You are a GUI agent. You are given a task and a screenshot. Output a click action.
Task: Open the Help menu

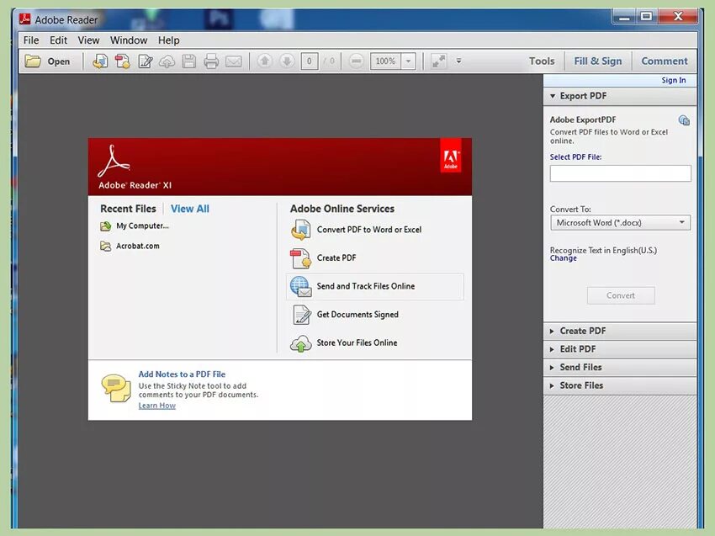[169, 40]
